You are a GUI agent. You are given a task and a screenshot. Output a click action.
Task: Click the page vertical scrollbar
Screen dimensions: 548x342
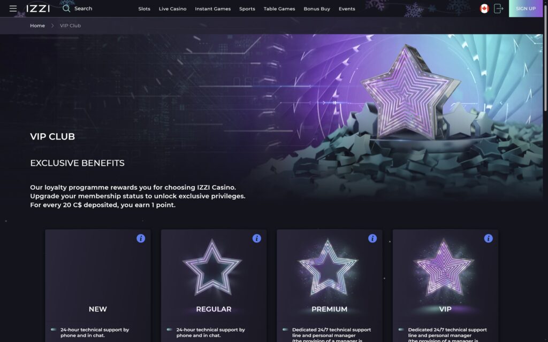pyautogui.click(x=545, y=171)
